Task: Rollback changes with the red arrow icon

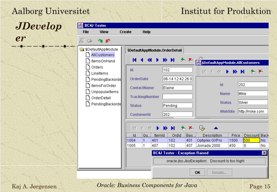Action: 108,41
